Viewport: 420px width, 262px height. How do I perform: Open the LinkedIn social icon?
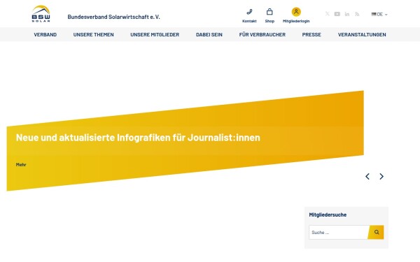(347, 14)
